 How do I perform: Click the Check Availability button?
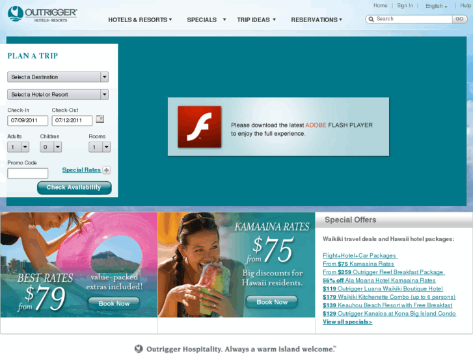(74, 188)
